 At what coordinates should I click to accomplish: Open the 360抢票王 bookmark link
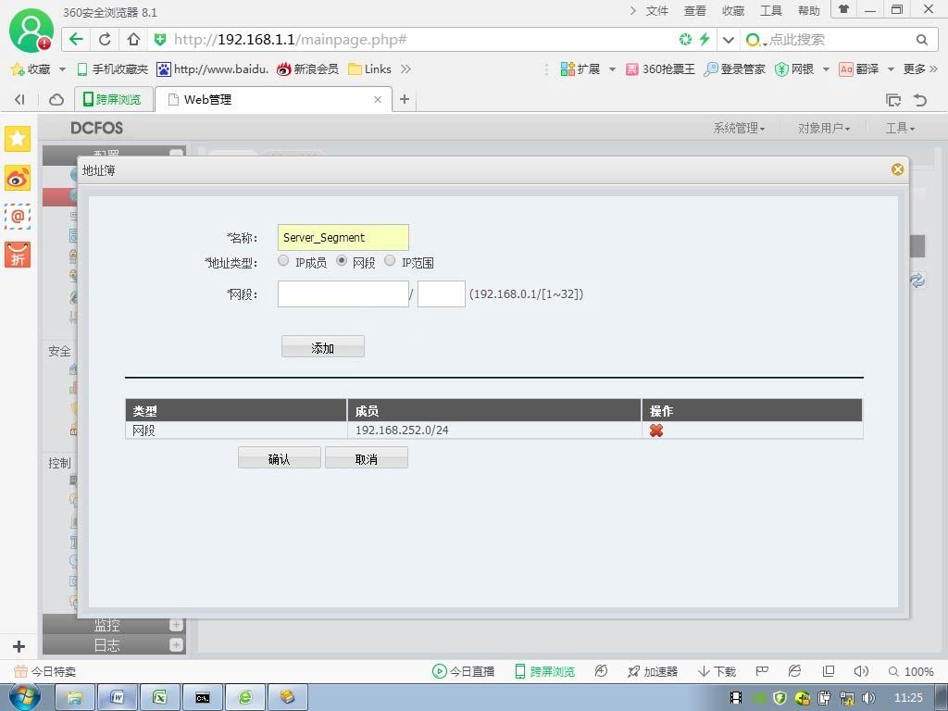tap(660, 69)
